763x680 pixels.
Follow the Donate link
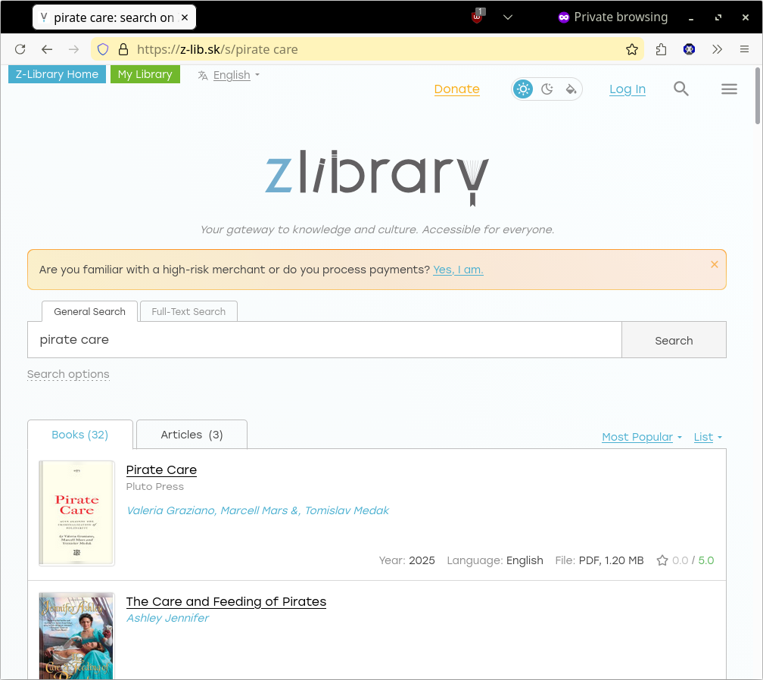[x=456, y=89]
